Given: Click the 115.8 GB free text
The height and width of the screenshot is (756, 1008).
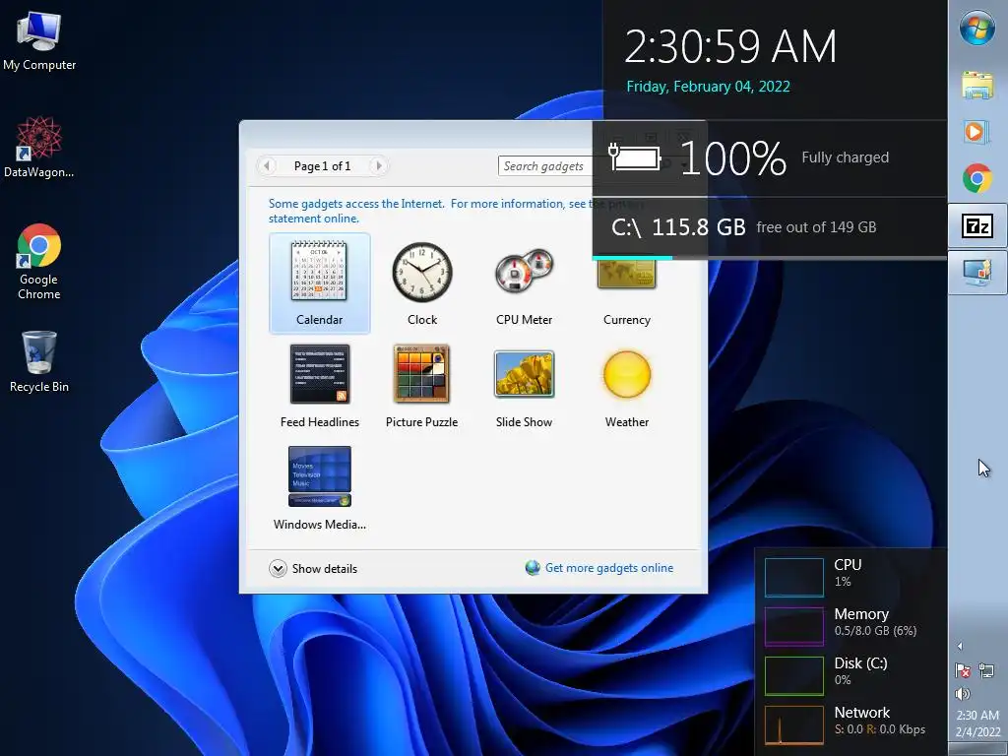Looking at the screenshot, I should pos(699,227).
